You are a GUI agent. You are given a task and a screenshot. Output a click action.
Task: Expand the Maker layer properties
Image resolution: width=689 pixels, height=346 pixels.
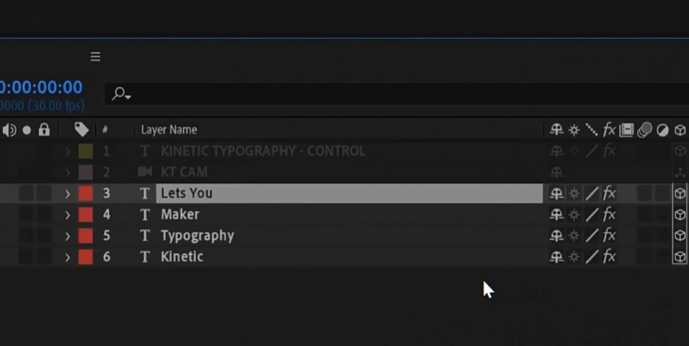coord(67,215)
